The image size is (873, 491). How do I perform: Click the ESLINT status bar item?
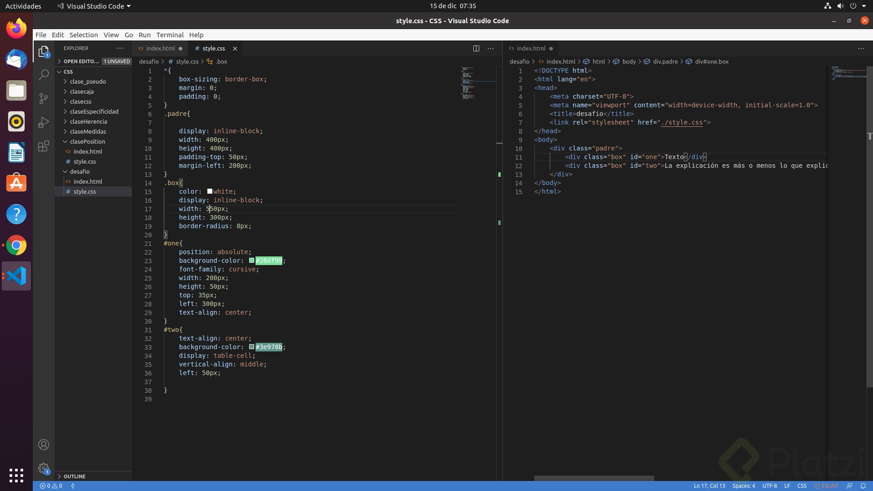[x=827, y=486]
